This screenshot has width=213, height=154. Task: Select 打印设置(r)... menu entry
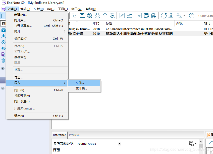[37, 101]
